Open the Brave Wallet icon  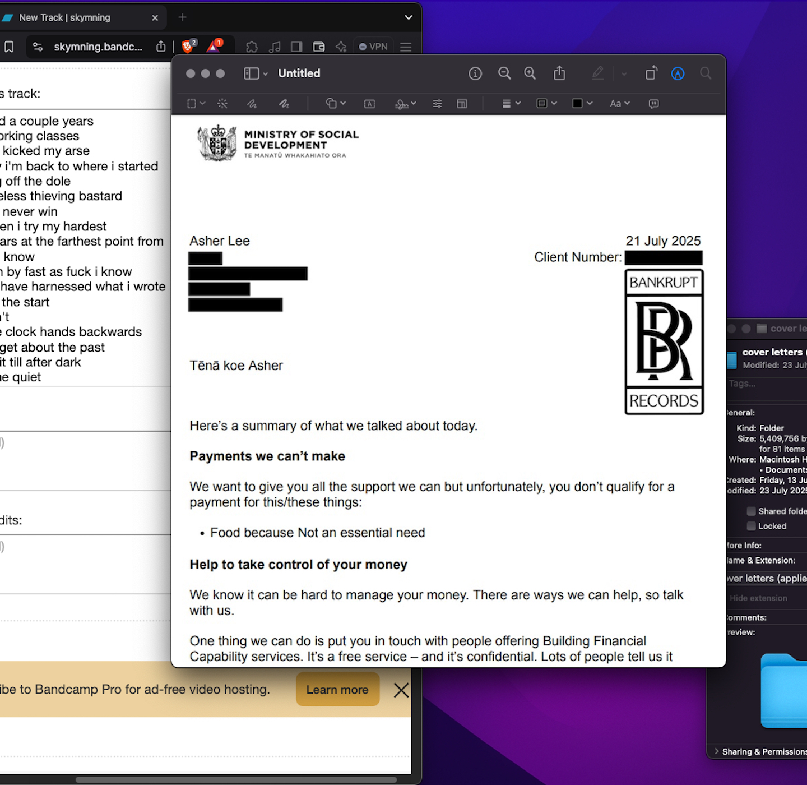click(x=319, y=47)
